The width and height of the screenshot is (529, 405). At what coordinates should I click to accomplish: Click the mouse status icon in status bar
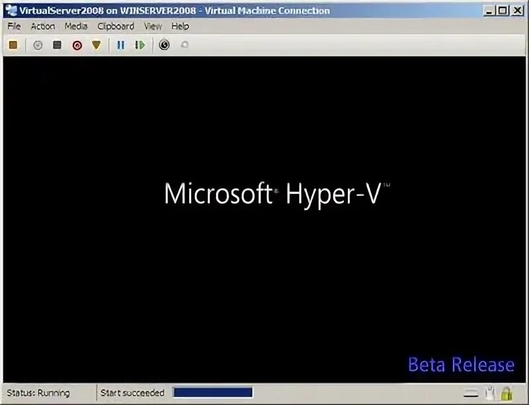pos(490,393)
